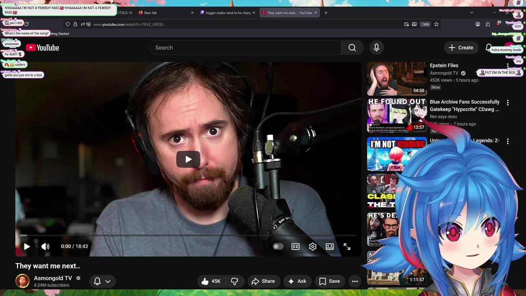The height and width of the screenshot is (296, 526).
Task: Bookmark this page with the star icon
Action: [436, 24]
